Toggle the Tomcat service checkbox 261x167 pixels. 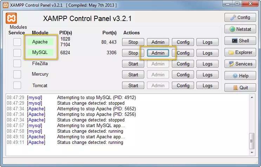click(17, 85)
